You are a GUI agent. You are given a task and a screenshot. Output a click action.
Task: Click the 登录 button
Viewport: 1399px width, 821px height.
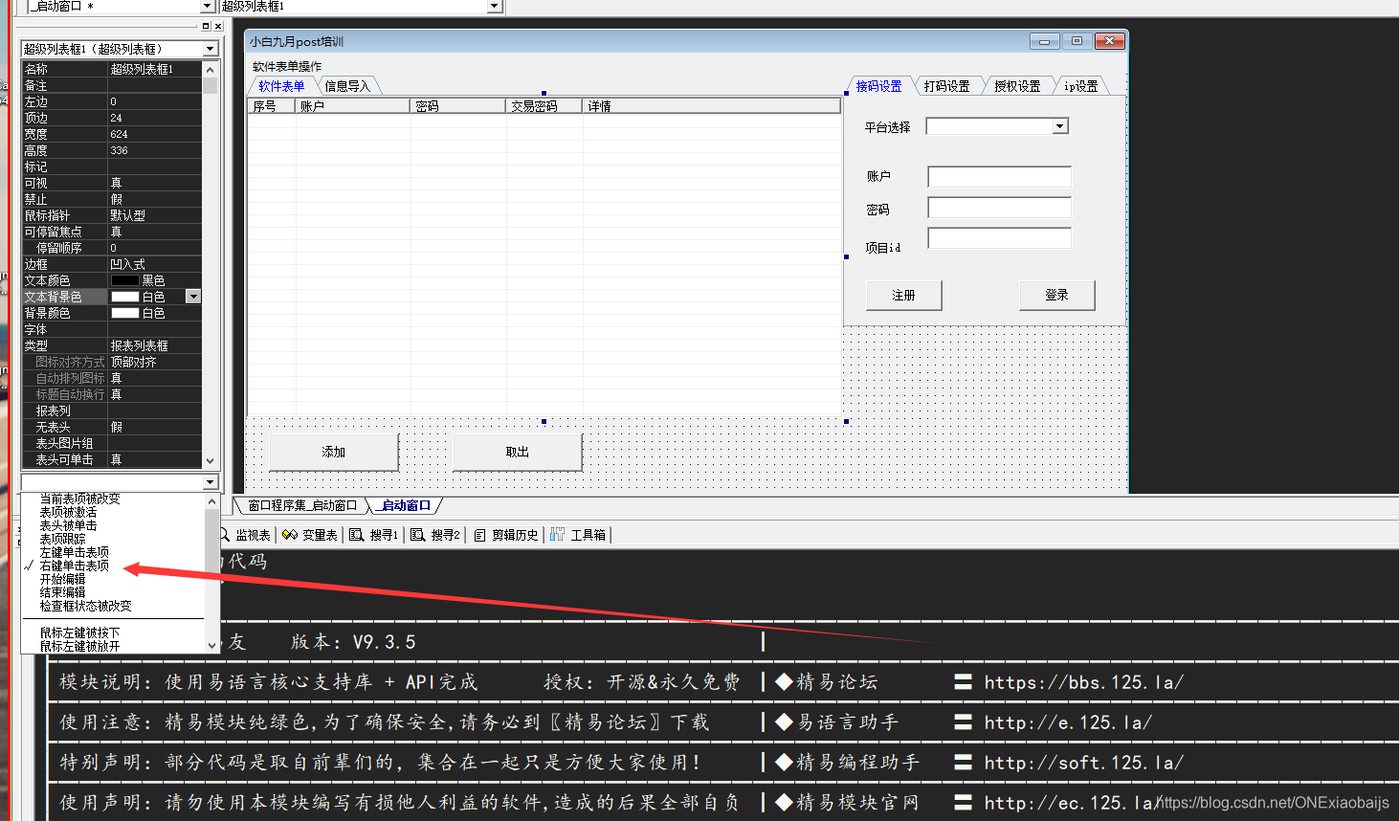point(1056,295)
